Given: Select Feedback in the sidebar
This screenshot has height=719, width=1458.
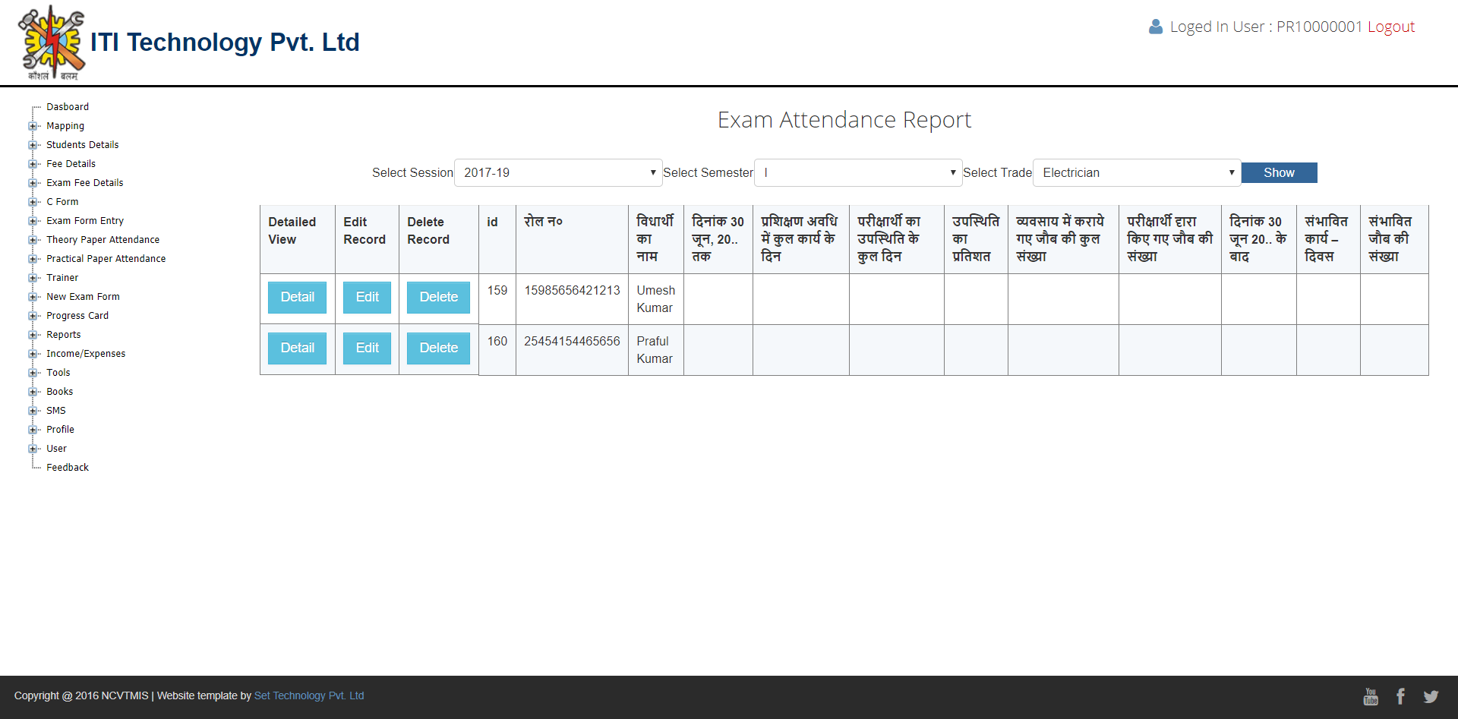Looking at the screenshot, I should click(68, 468).
